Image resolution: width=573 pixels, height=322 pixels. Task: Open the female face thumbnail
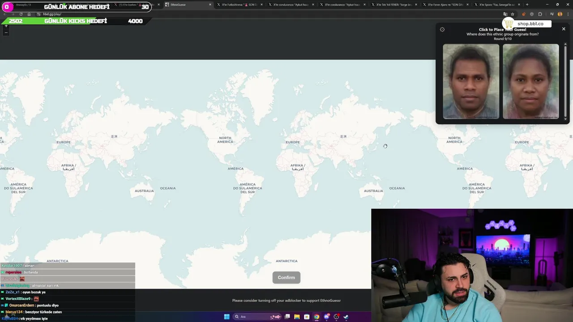(530, 81)
